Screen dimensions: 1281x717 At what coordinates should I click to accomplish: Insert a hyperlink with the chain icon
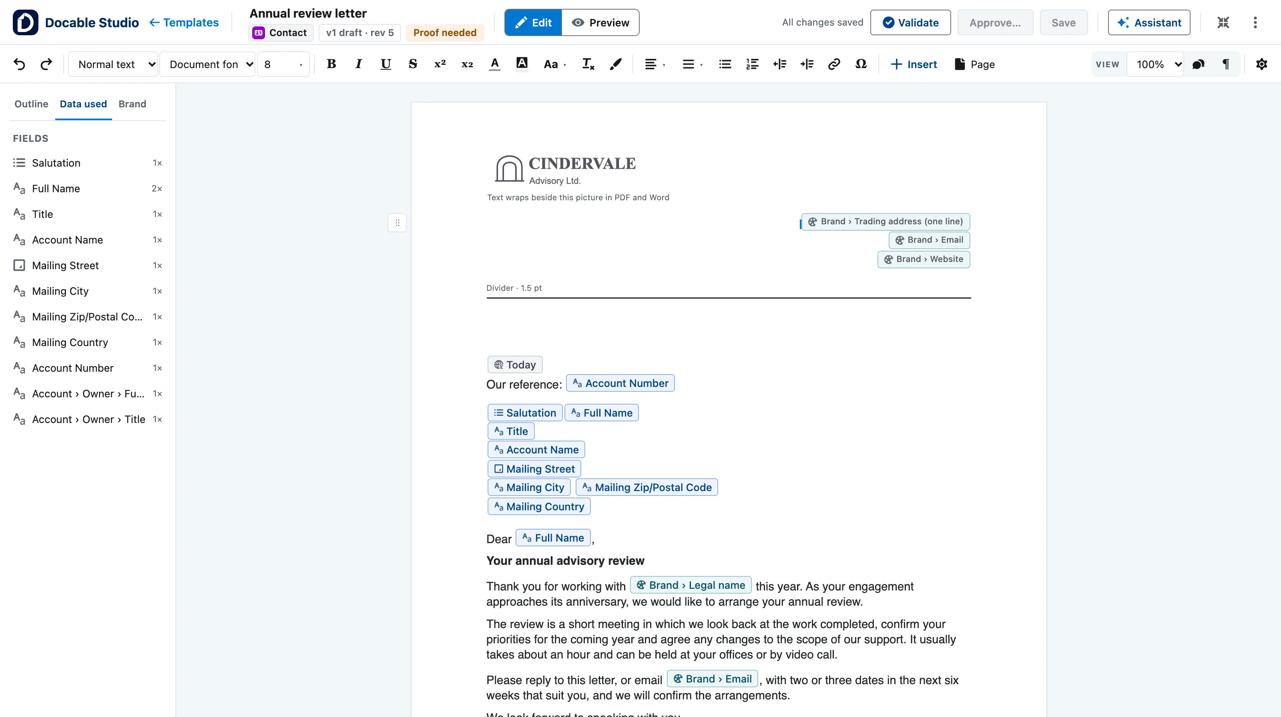coord(834,64)
